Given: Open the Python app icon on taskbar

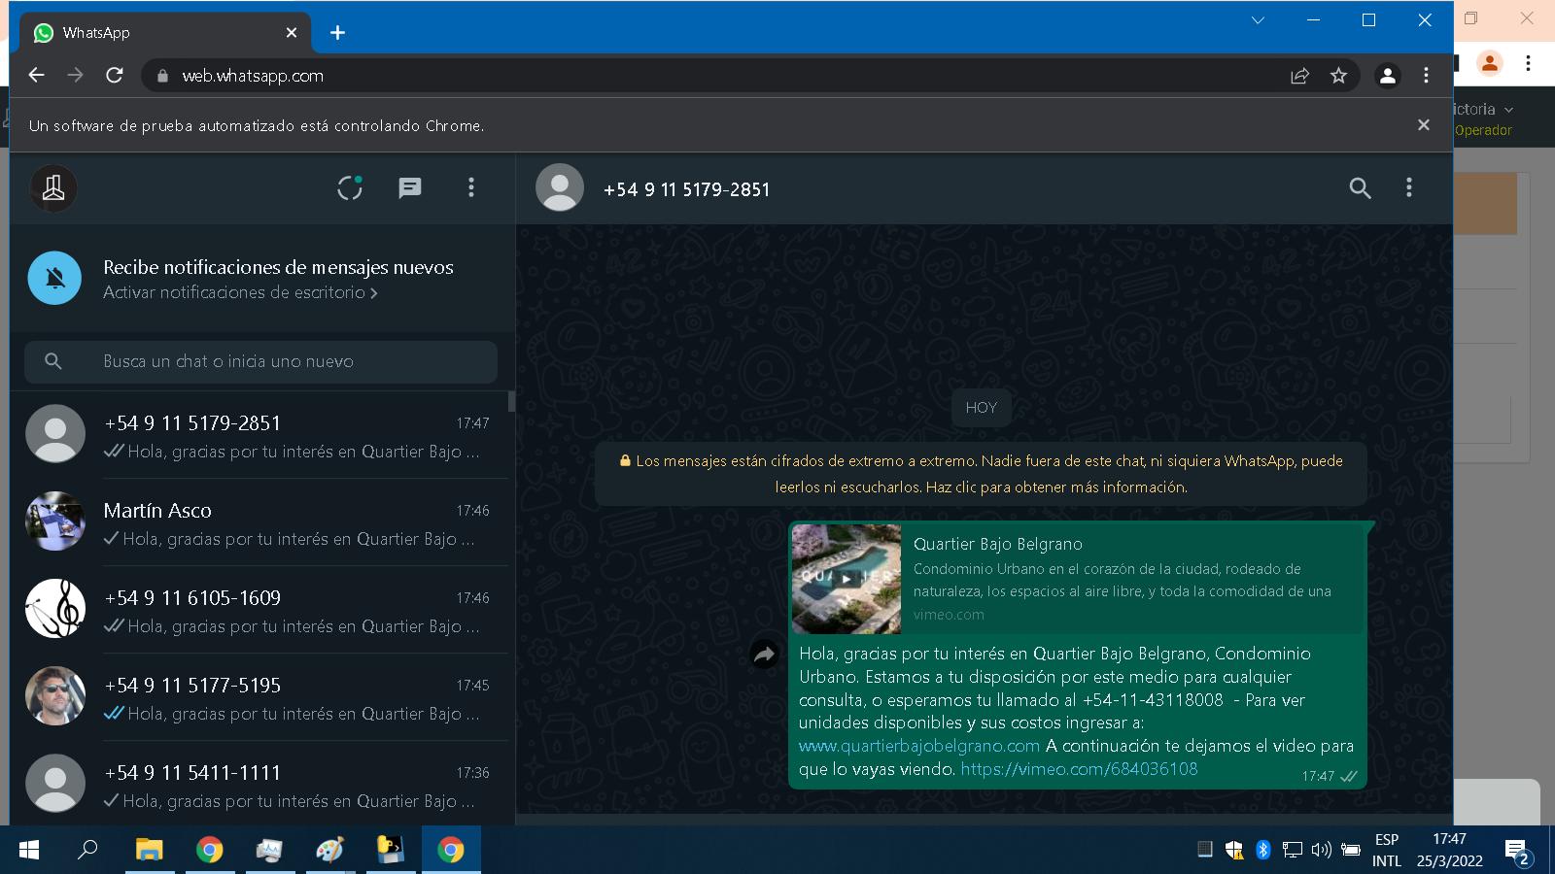Looking at the screenshot, I should [390, 850].
